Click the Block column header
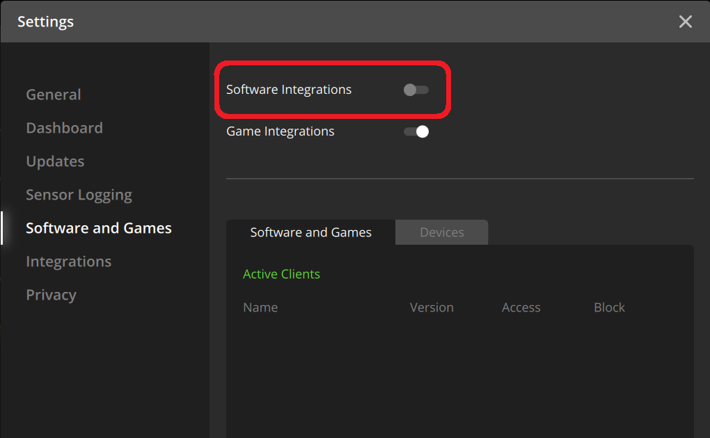This screenshot has height=438, width=710. (608, 307)
